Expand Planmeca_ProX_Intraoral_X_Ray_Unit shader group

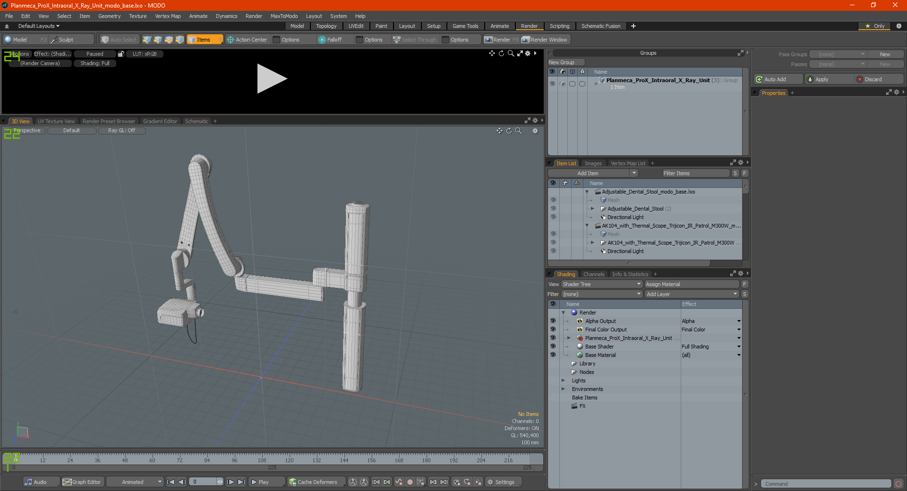569,338
